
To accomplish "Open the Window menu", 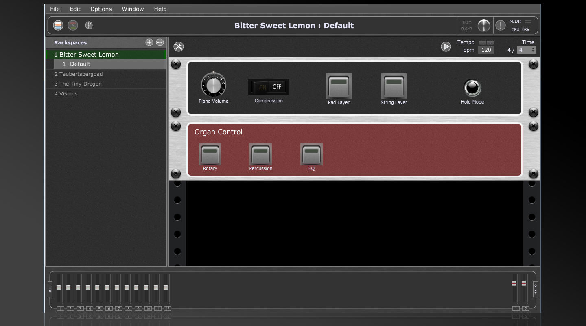I will (133, 9).
